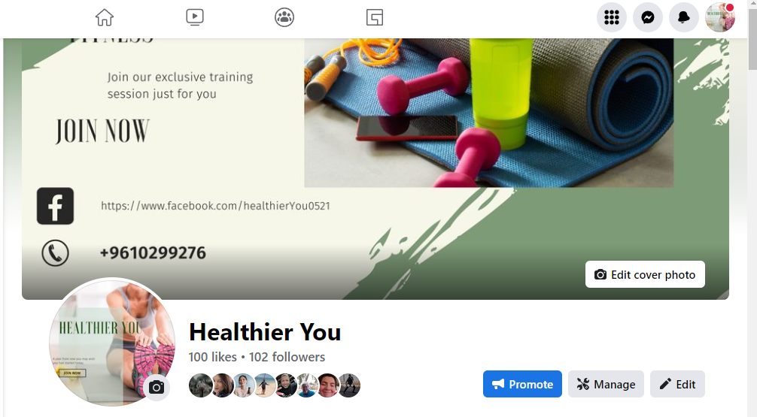Screen dimensions: 757x417
Task: Click the blue Promote button
Action: (x=522, y=384)
